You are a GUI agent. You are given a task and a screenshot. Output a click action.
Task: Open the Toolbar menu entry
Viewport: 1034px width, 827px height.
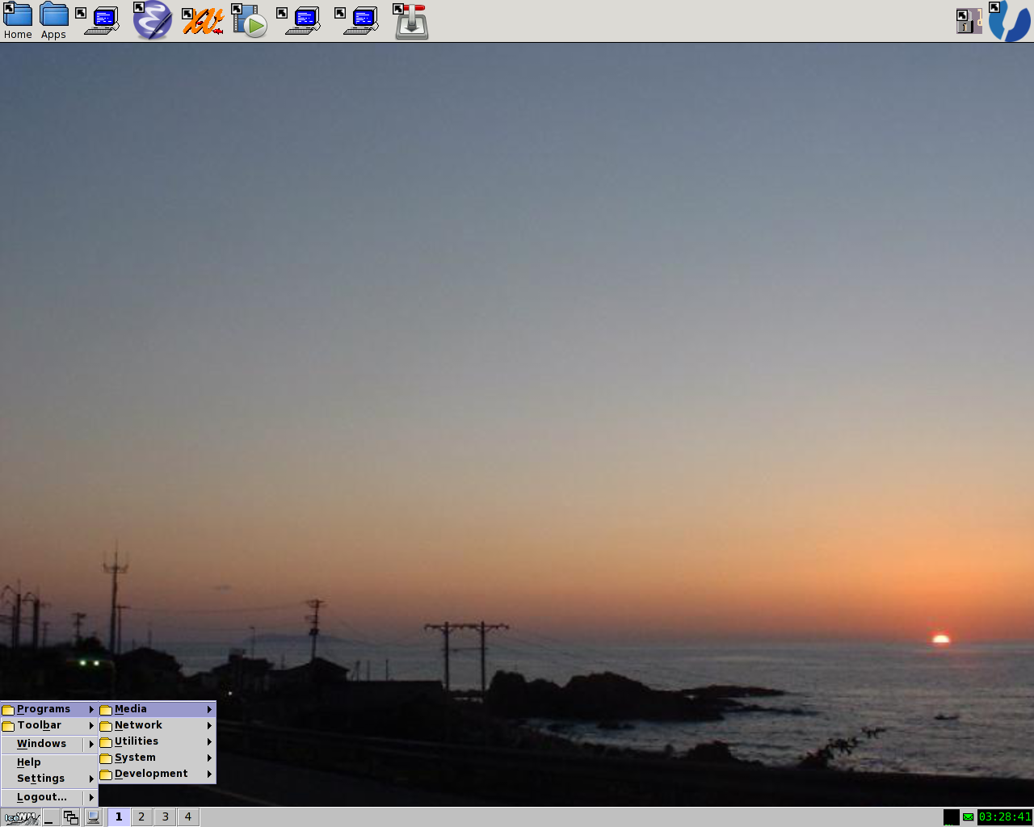click(x=49, y=725)
